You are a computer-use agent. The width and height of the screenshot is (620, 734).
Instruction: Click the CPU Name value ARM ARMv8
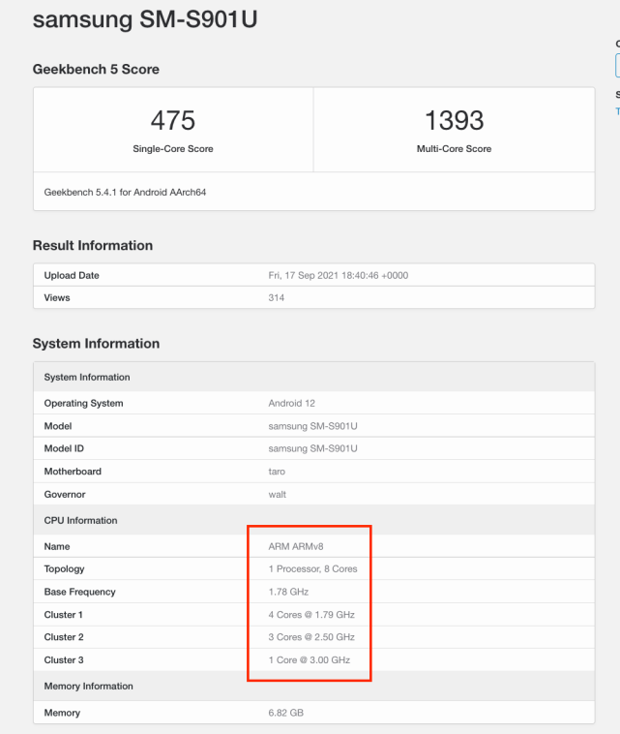296,546
